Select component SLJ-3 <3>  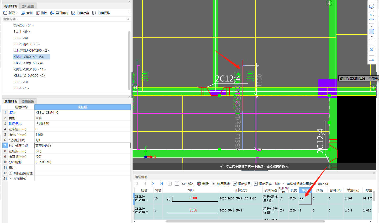click(x=21, y=82)
